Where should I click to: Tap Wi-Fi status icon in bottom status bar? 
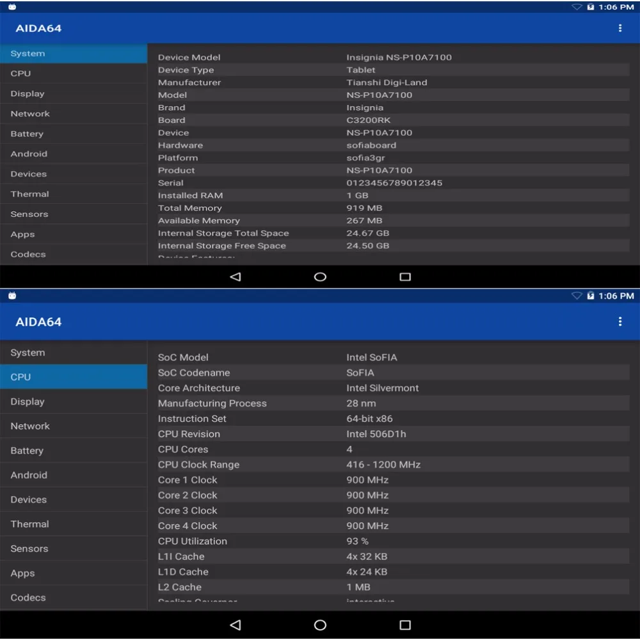577,296
